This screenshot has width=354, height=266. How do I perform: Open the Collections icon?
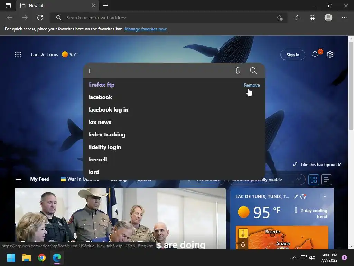pos(313,18)
